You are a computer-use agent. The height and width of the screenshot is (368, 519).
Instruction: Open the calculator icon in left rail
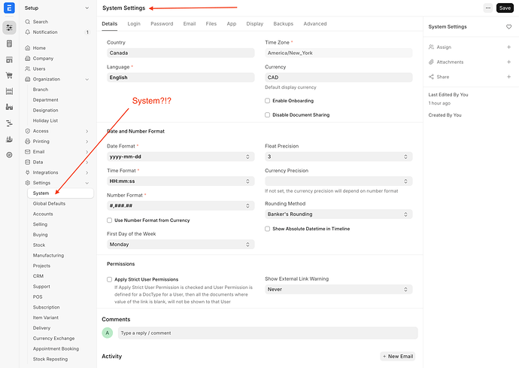coord(9,44)
